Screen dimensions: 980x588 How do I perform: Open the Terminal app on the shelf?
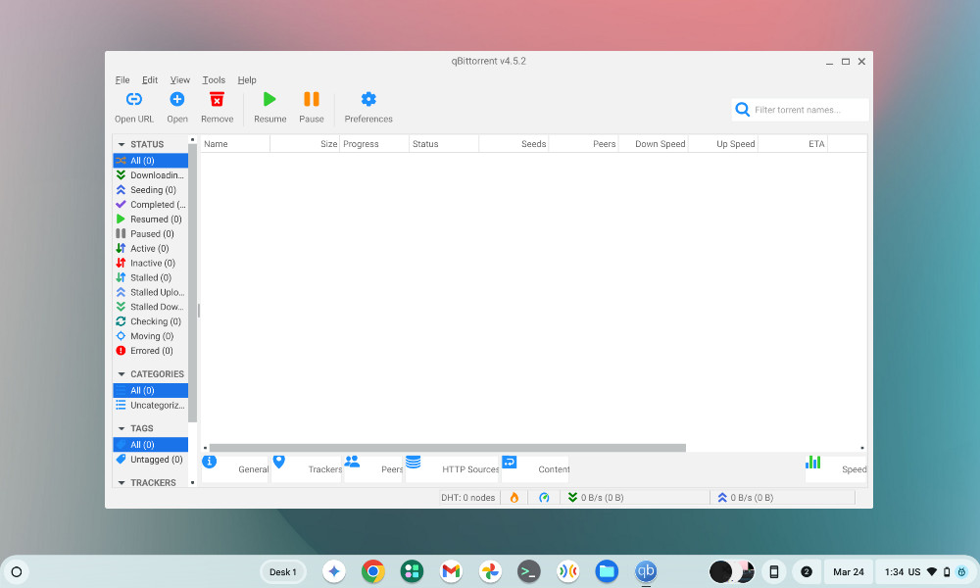tap(529, 571)
